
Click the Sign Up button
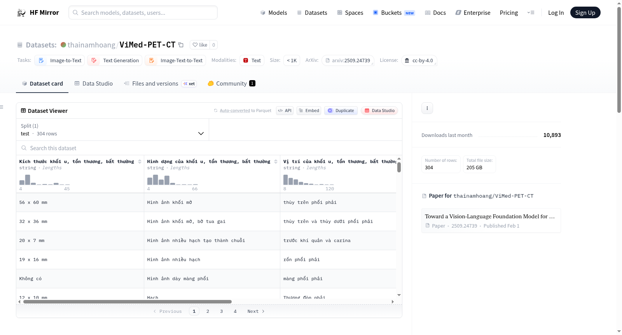[585, 13]
